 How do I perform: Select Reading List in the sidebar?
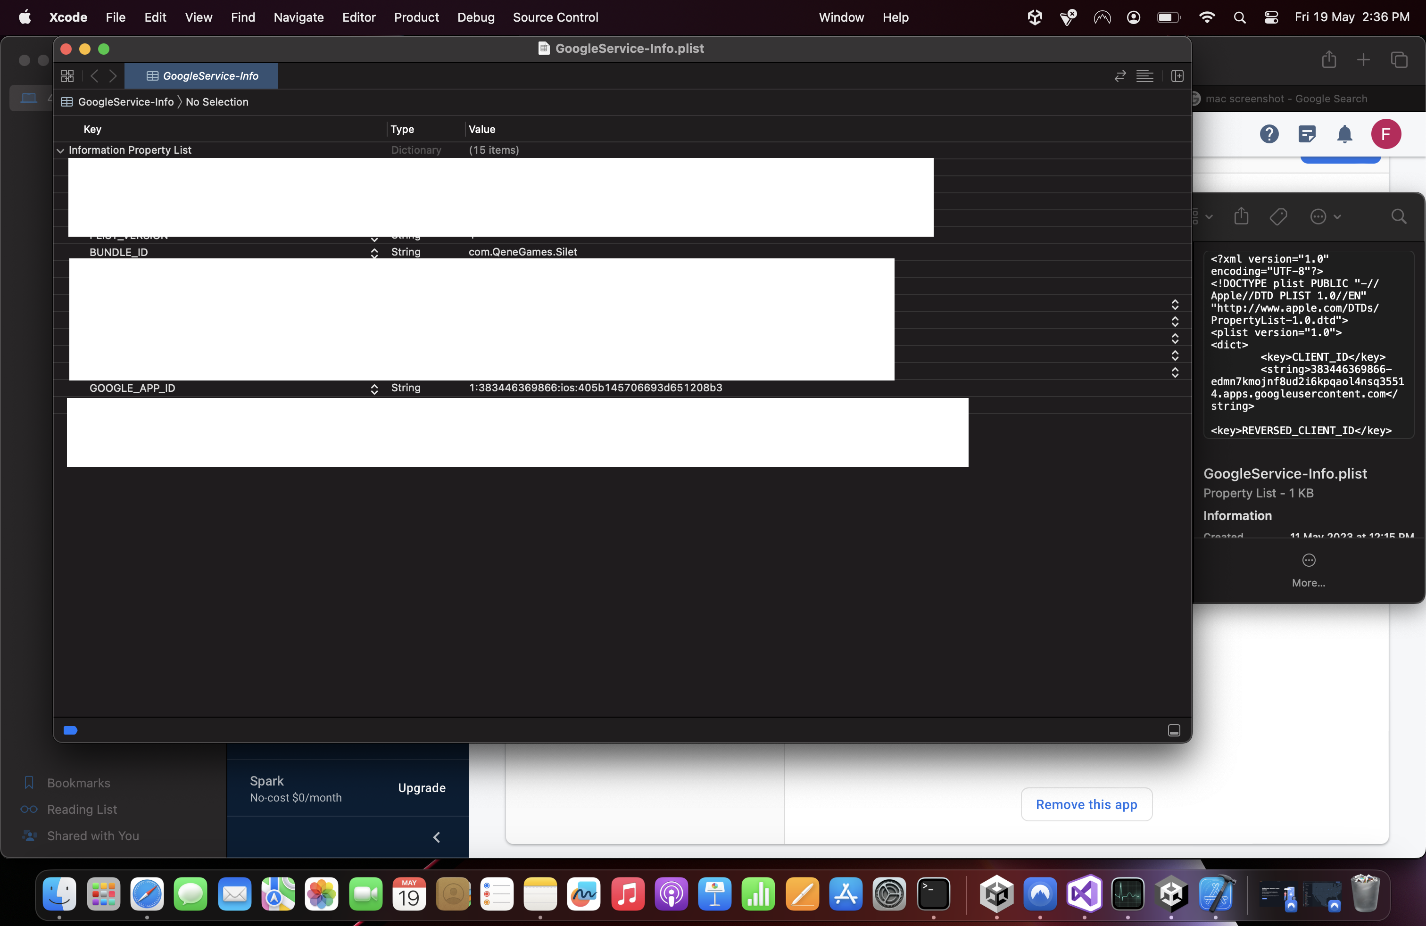(x=82, y=809)
